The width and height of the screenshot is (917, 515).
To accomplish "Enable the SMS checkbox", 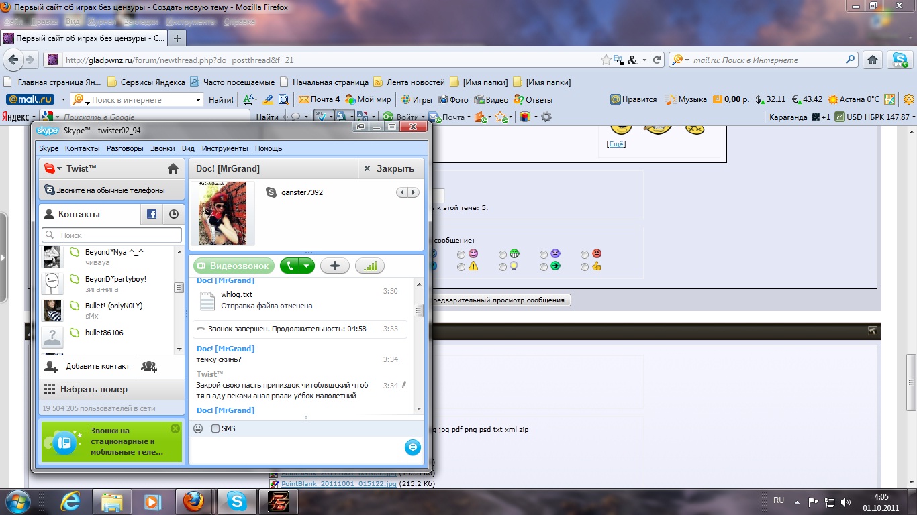I will pos(215,428).
